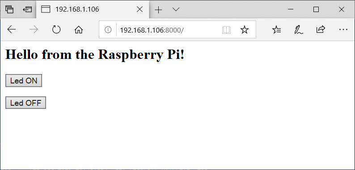Share this page
The height and width of the screenshot is (170, 355).
point(321,29)
